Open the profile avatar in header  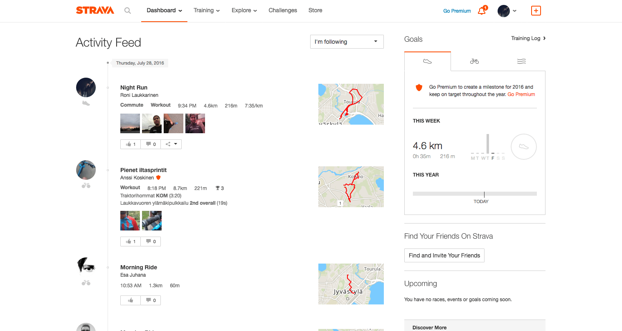click(504, 11)
